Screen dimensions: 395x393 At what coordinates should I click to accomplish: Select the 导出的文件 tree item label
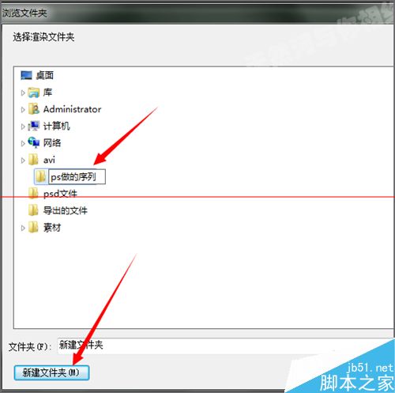coord(66,210)
